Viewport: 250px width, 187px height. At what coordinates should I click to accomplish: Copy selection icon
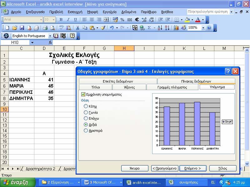point(85,28)
